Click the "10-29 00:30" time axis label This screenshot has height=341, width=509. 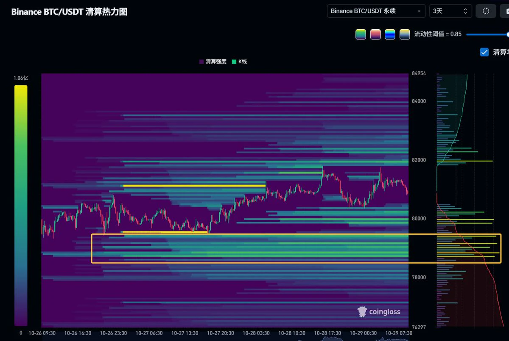[x=363, y=333]
